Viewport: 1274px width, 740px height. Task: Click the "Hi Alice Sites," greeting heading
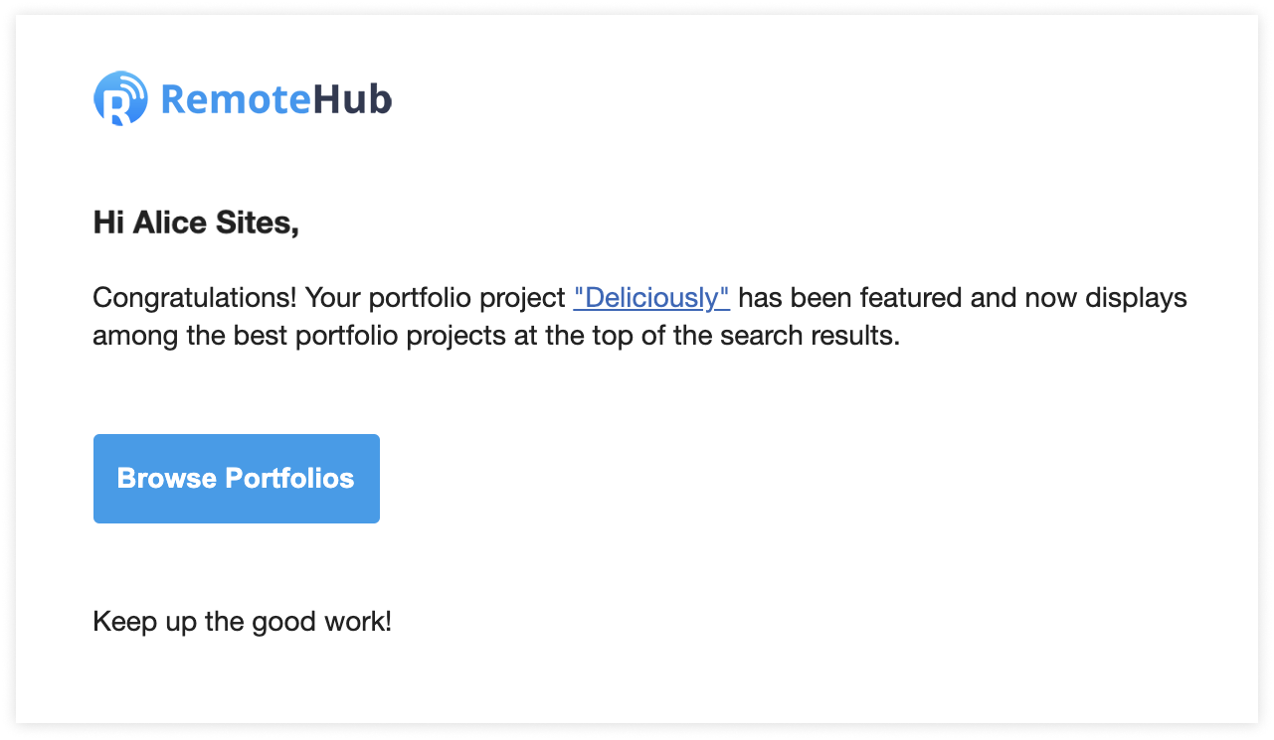(x=196, y=222)
